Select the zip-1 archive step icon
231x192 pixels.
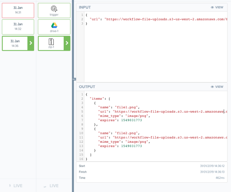pos(51,42)
